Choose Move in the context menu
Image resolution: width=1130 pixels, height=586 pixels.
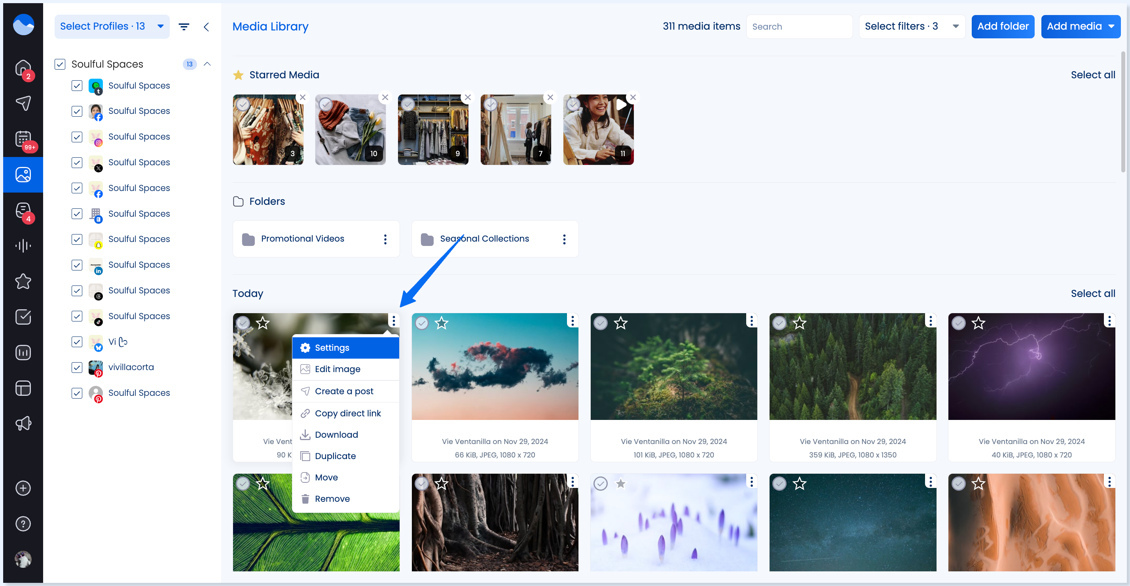click(346, 478)
